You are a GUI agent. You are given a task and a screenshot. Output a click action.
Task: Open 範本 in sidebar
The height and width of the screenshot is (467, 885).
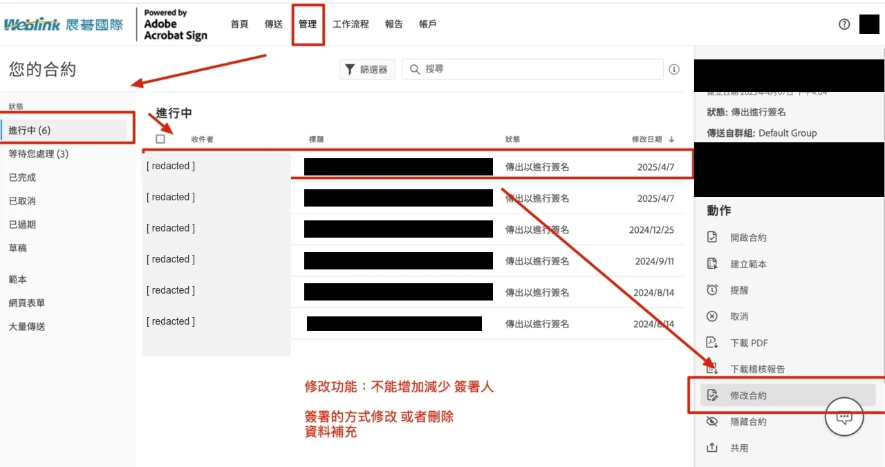18,280
